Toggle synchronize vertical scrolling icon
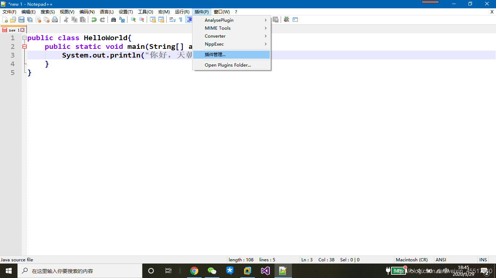496x278 pixels. pyautogui.click(x=153, y=20)
